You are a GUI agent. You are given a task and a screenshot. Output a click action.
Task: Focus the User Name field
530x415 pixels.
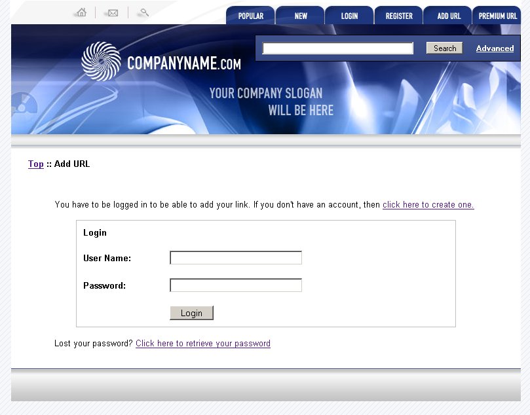(x=236, y=258)
